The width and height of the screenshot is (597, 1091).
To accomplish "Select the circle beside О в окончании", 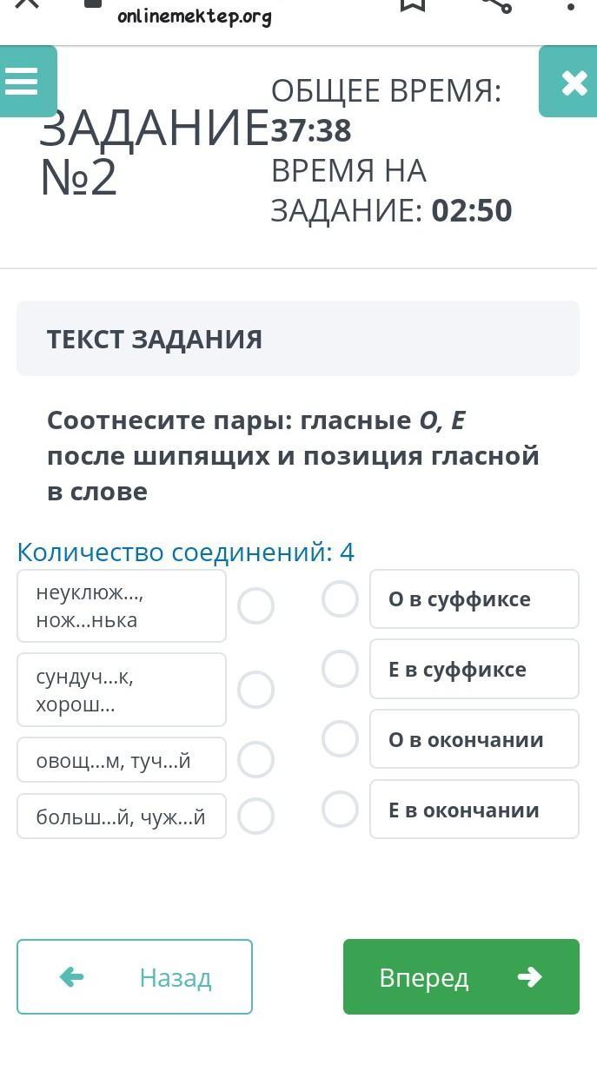I will (340, 739).
